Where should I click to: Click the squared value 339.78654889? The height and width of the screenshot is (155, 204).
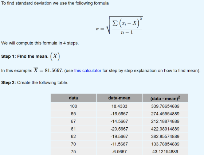[x=165, y=106]
